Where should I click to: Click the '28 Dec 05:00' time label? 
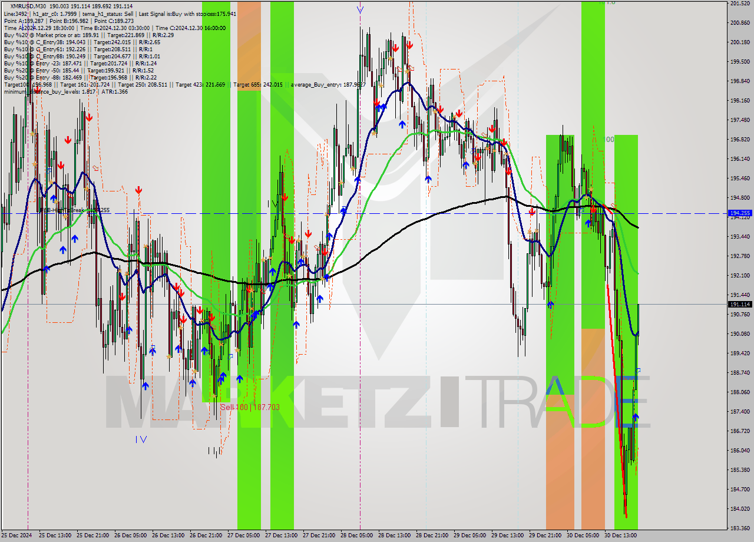(356, 536)
